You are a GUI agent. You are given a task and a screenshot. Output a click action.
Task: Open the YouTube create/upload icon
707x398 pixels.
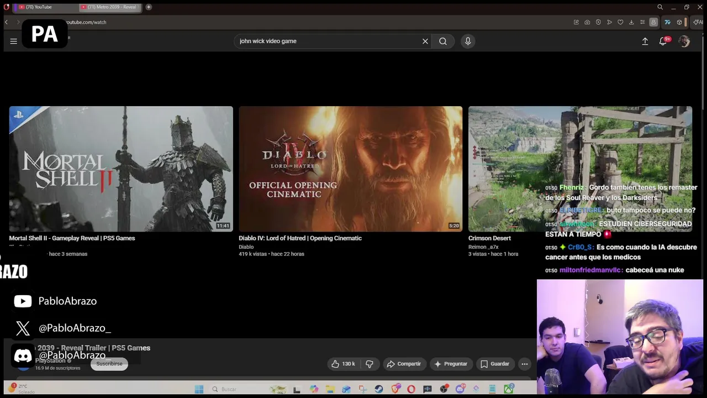point(645,41)
